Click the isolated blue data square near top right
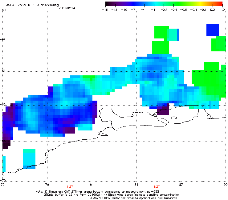Viewport: 228px width, 200px height. [x=213, y=30]
